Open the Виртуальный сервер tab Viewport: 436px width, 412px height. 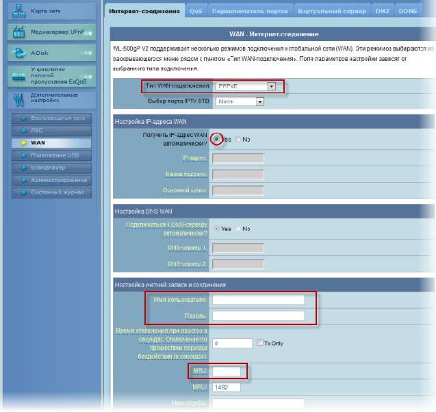coord(332,11)
